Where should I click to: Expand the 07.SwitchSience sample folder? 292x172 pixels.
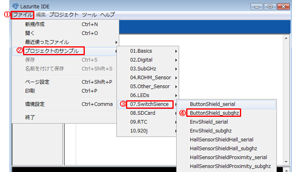pyautogui.click(x=148, y=104)
